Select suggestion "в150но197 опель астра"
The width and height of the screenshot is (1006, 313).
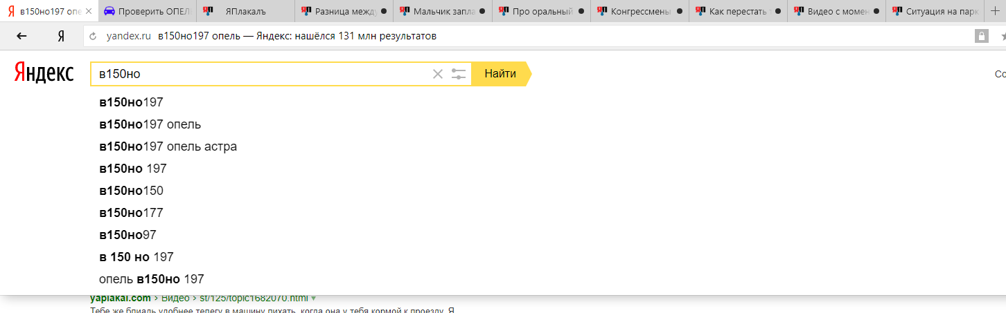coord(168,146)
